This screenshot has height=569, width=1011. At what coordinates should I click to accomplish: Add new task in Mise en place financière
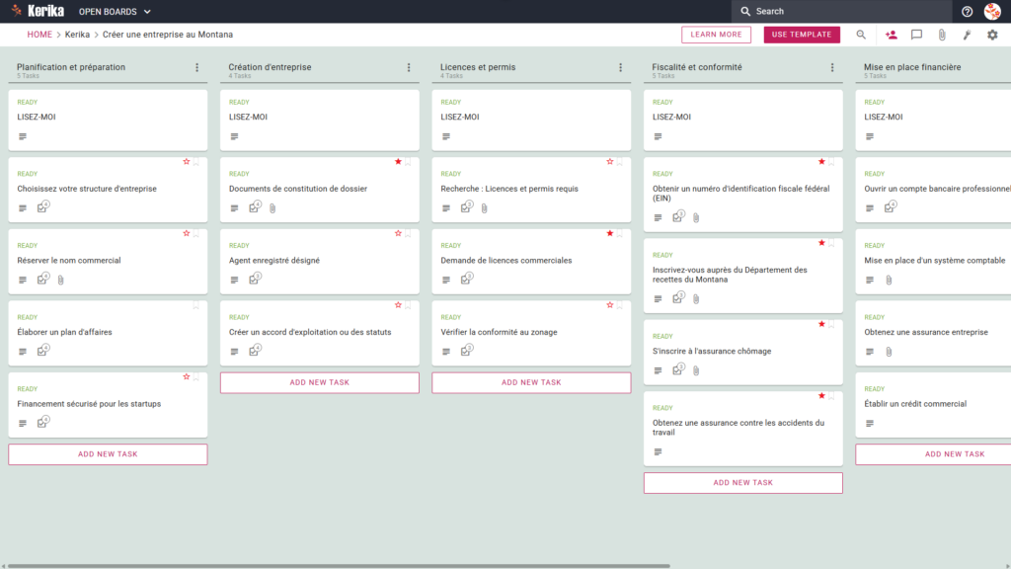click(933, 454)
